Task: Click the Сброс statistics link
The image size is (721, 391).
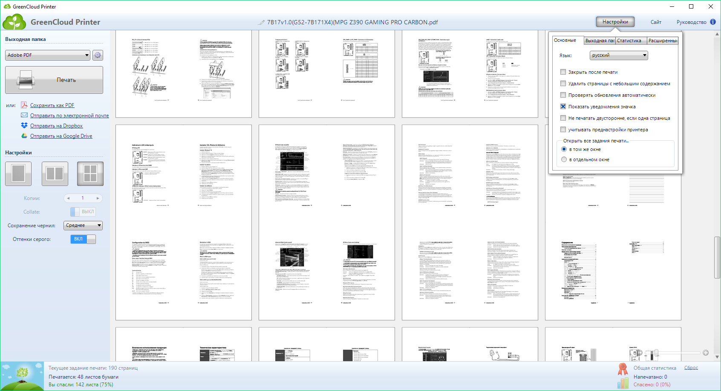Action: point(691,368)
